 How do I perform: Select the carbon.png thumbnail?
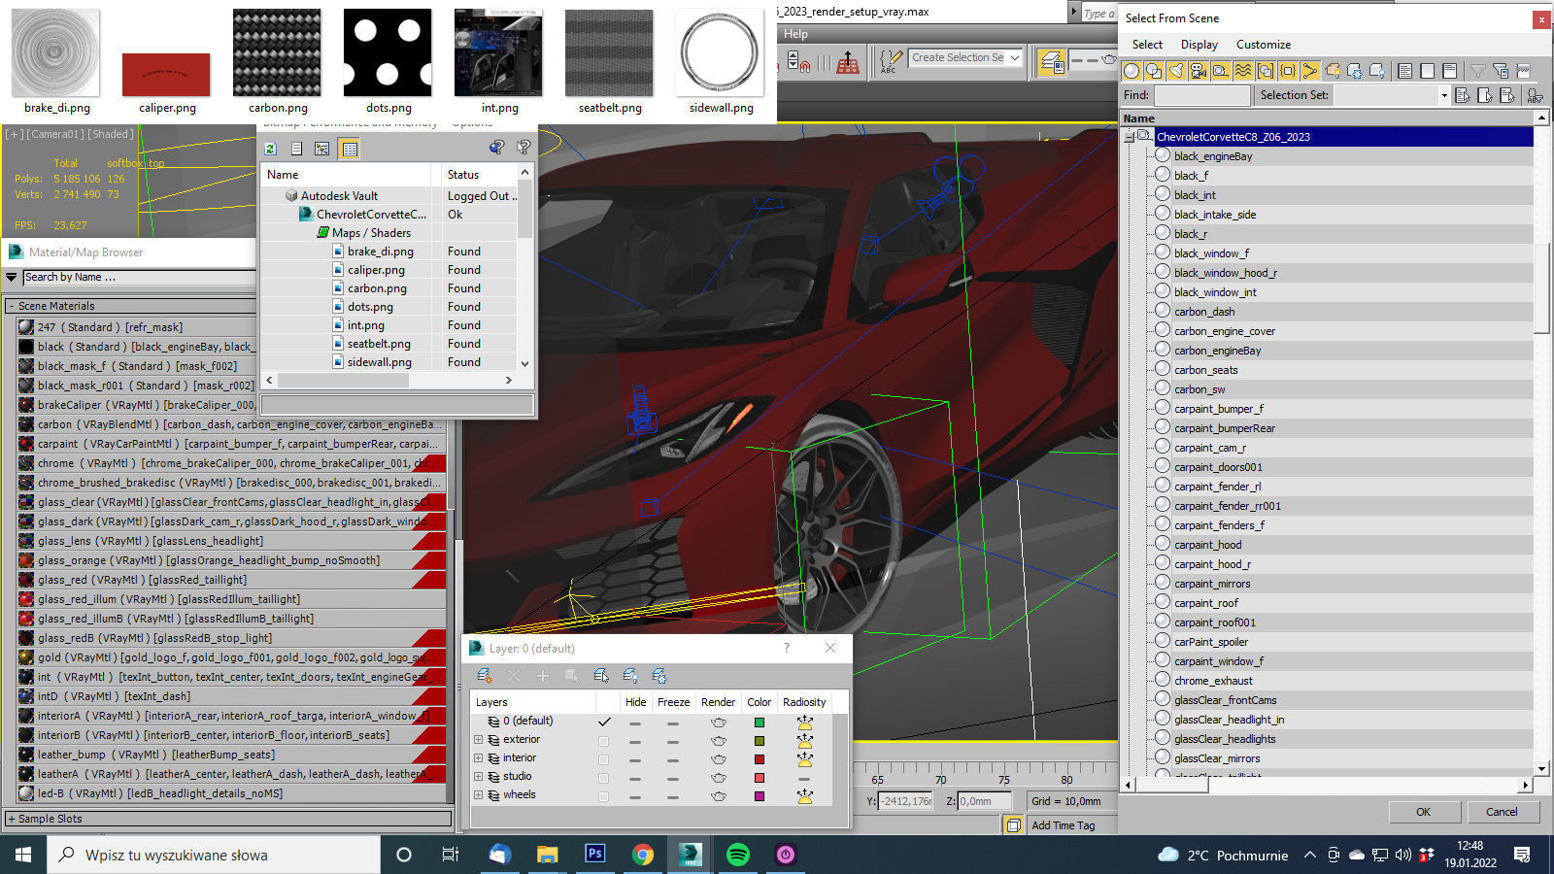pyautogui.click(x=278, y=61)
